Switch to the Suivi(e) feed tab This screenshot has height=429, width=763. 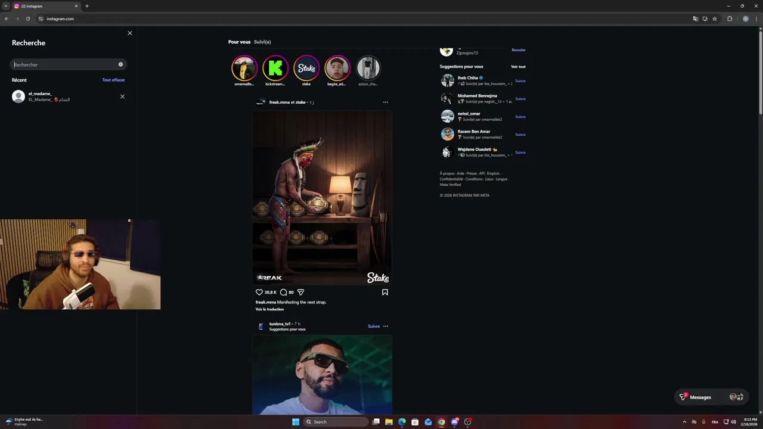(262, 42)
